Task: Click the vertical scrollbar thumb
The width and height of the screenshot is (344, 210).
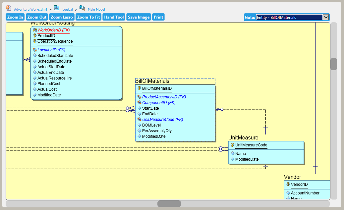Action: [334, 64]
